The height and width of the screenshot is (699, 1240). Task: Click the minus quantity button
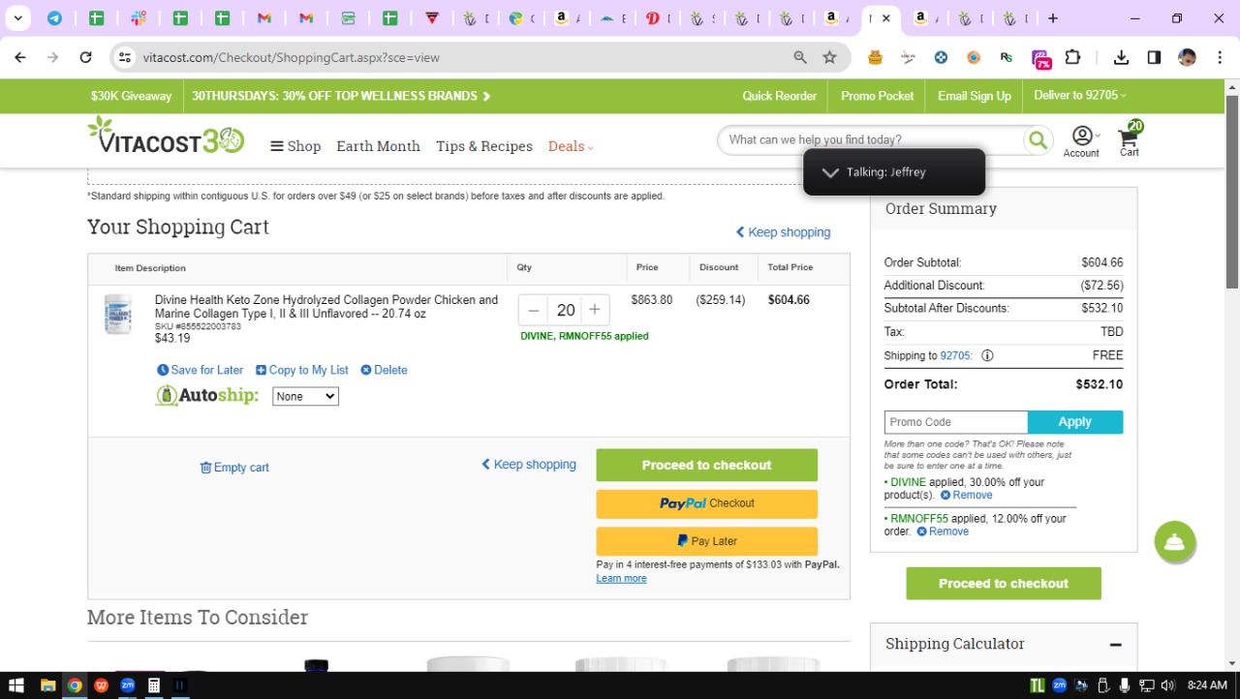click(534, 310)
